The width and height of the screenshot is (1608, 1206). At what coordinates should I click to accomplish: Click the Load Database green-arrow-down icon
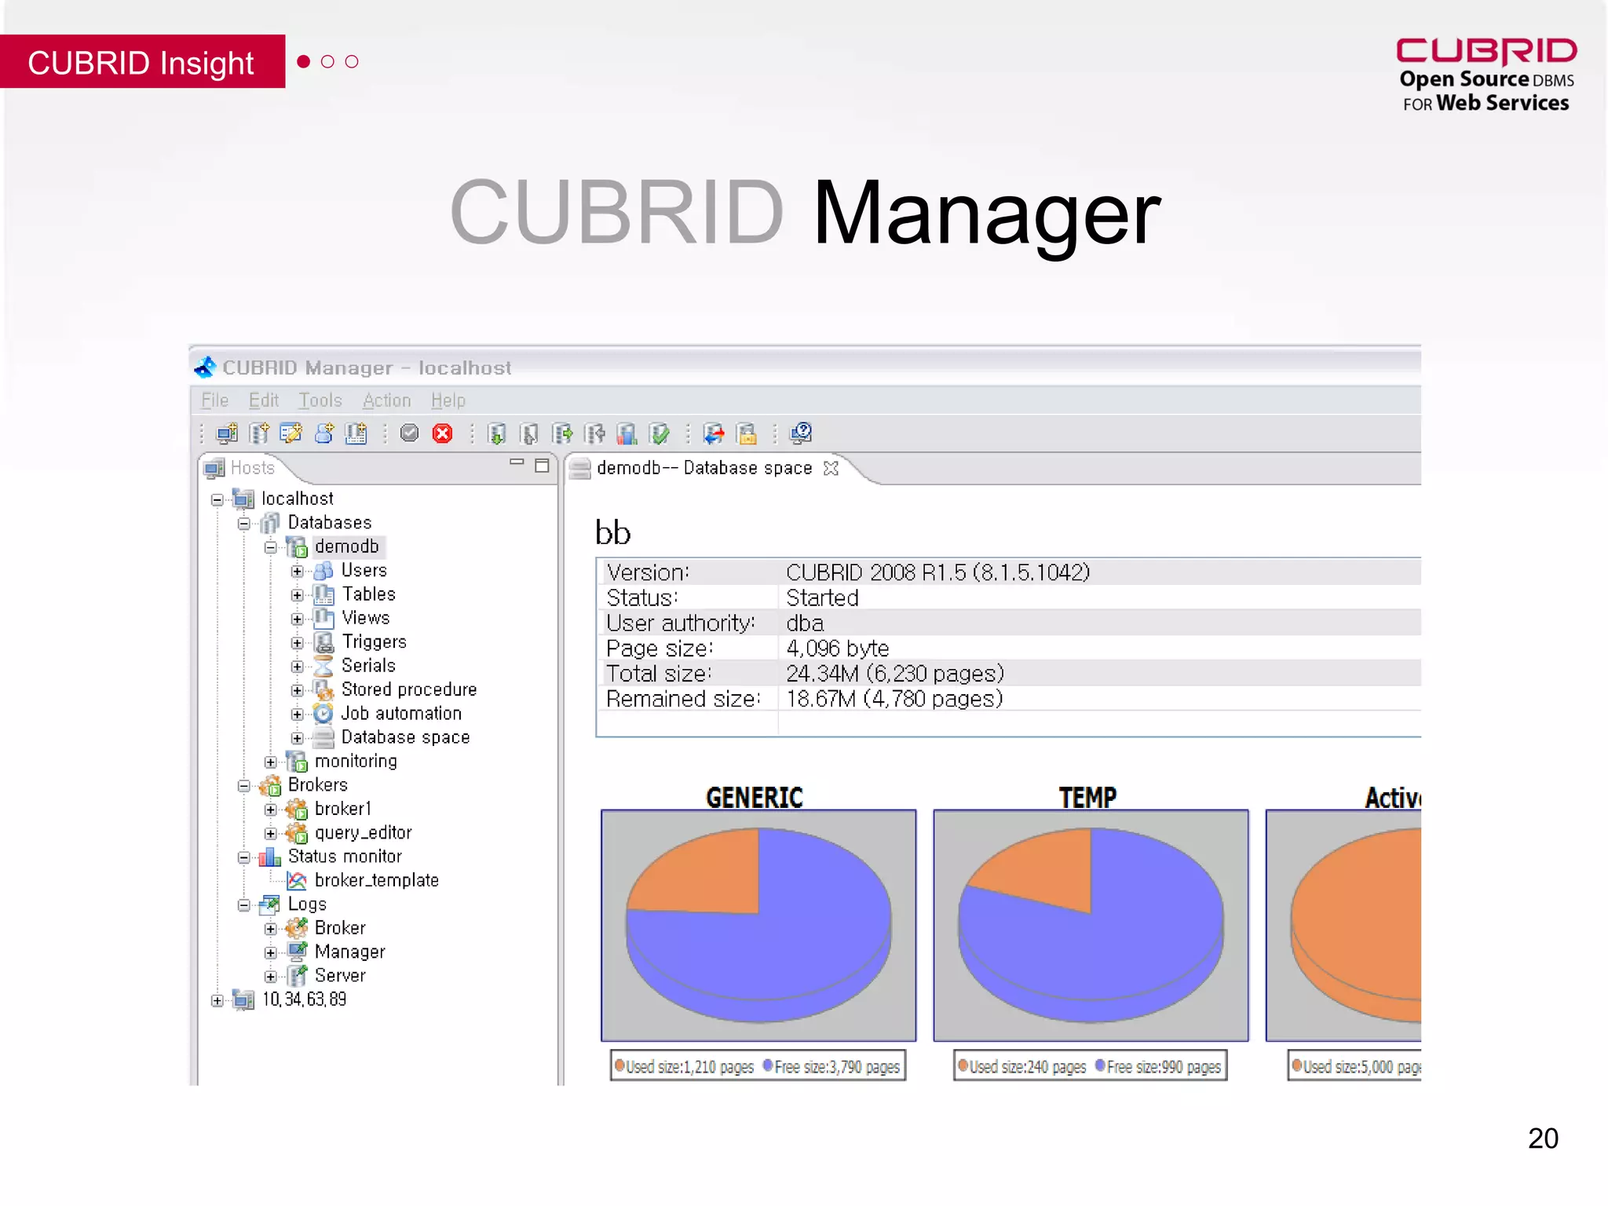point(496,433)
